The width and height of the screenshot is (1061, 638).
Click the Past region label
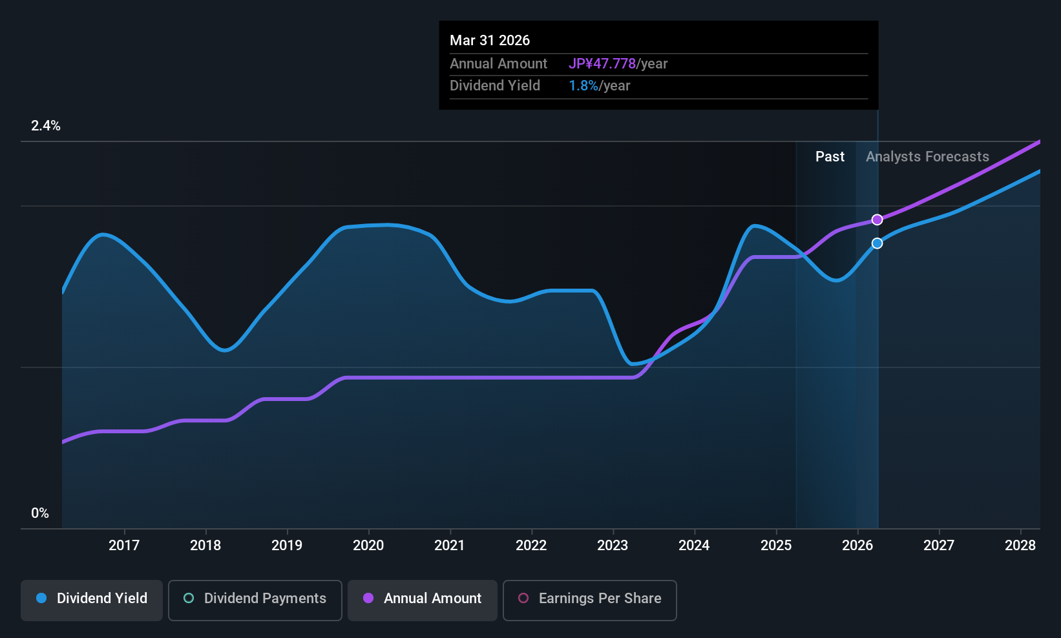830,157
